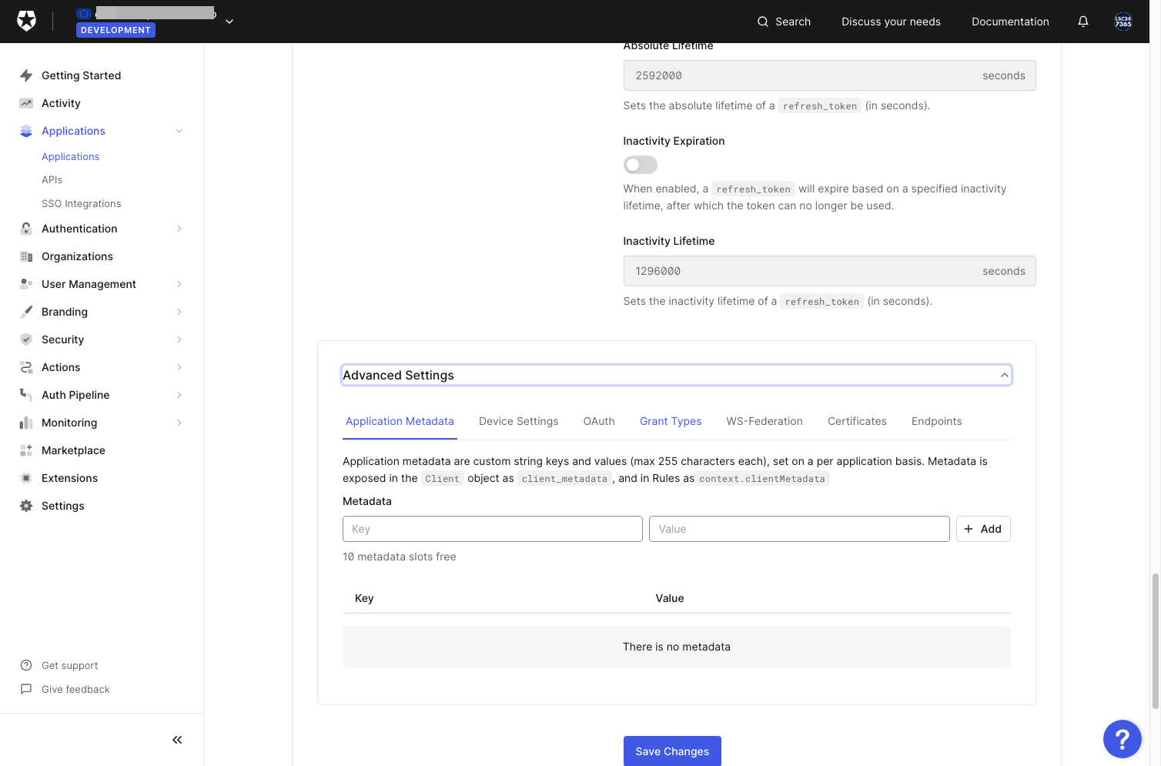Switch to the Device Settings tab
The width and height of the screenshot is (1161, 766).
(x=519, y=421)
